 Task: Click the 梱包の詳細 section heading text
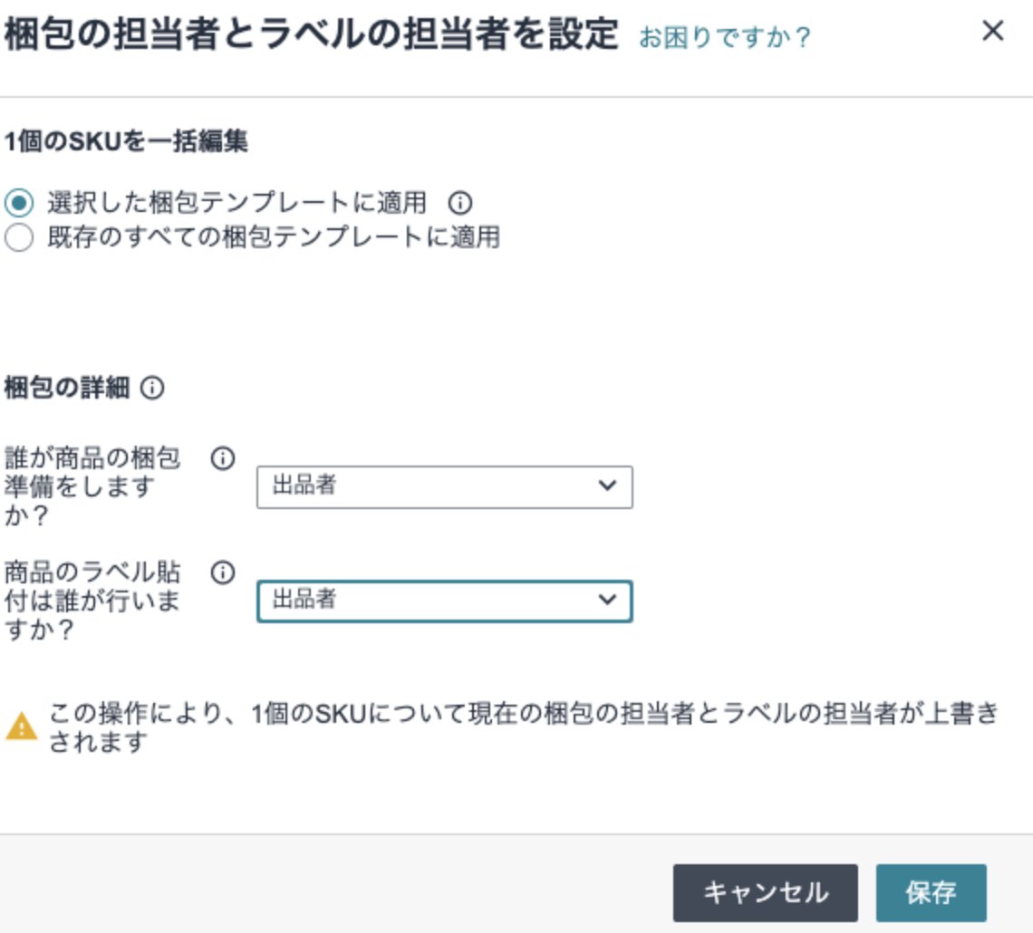[66, 388]
